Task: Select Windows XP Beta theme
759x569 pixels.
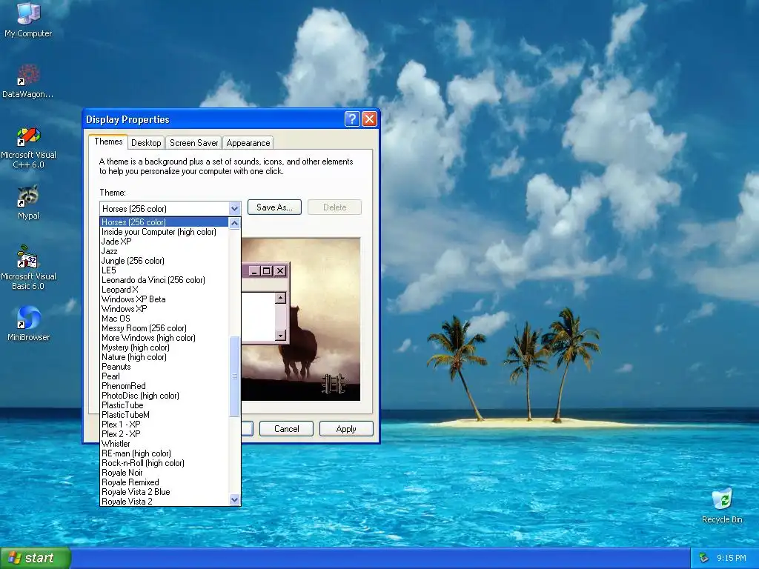Action: click(x=164, y=299)
